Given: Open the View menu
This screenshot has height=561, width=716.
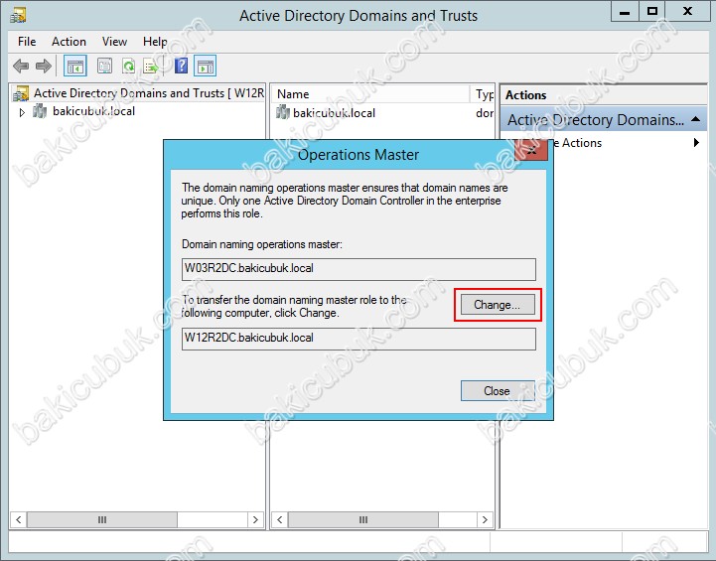Looking at the screenshot, I should click(114, 42).
